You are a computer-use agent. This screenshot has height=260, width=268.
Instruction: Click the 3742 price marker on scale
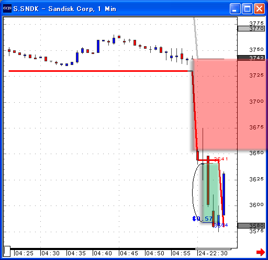coord(251,58)
